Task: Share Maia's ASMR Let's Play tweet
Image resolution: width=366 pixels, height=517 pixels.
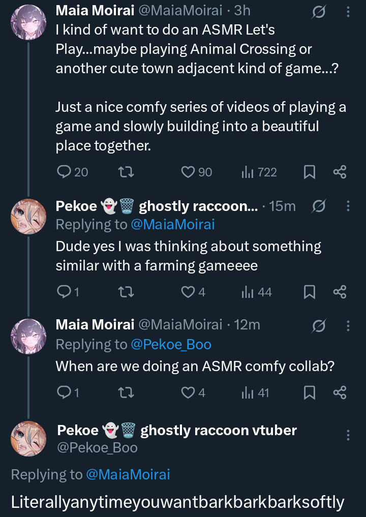Action: 340,172
